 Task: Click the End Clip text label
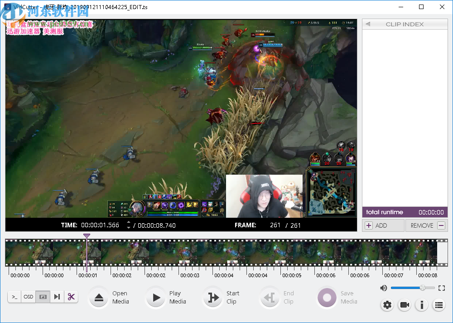pyautogui.click(x=288, y=297)
